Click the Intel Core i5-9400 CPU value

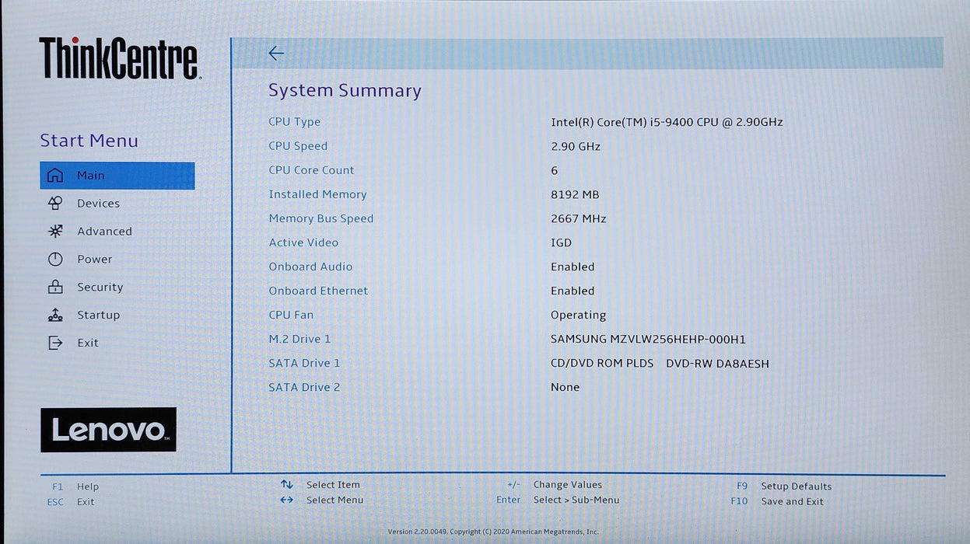coord(667,122)
